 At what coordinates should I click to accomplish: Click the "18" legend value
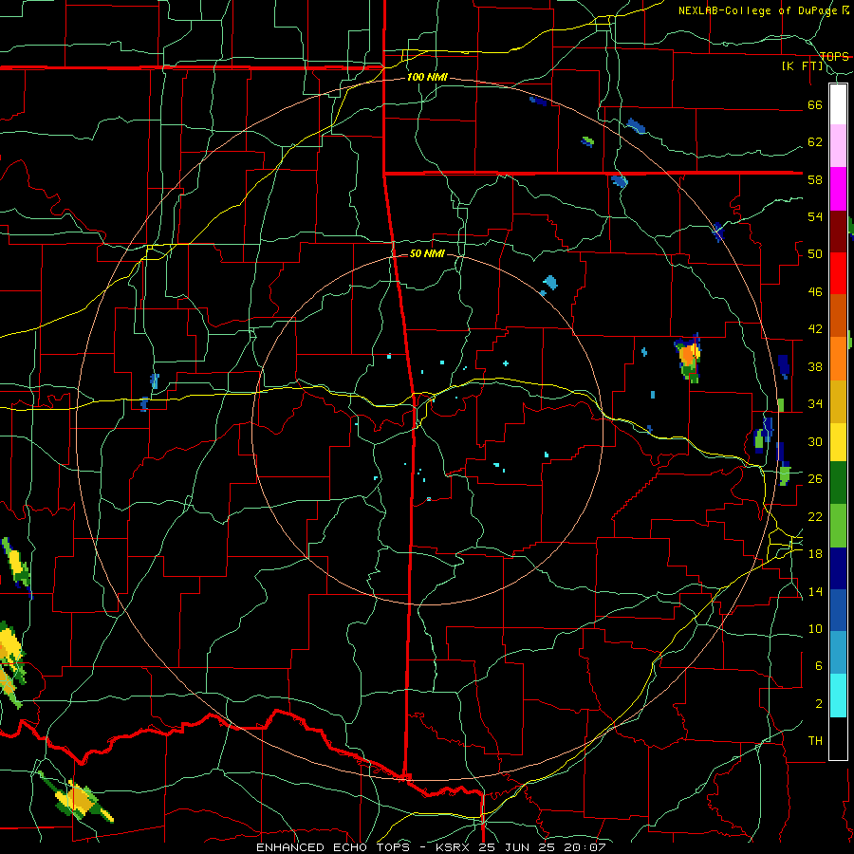click(815, 554)
